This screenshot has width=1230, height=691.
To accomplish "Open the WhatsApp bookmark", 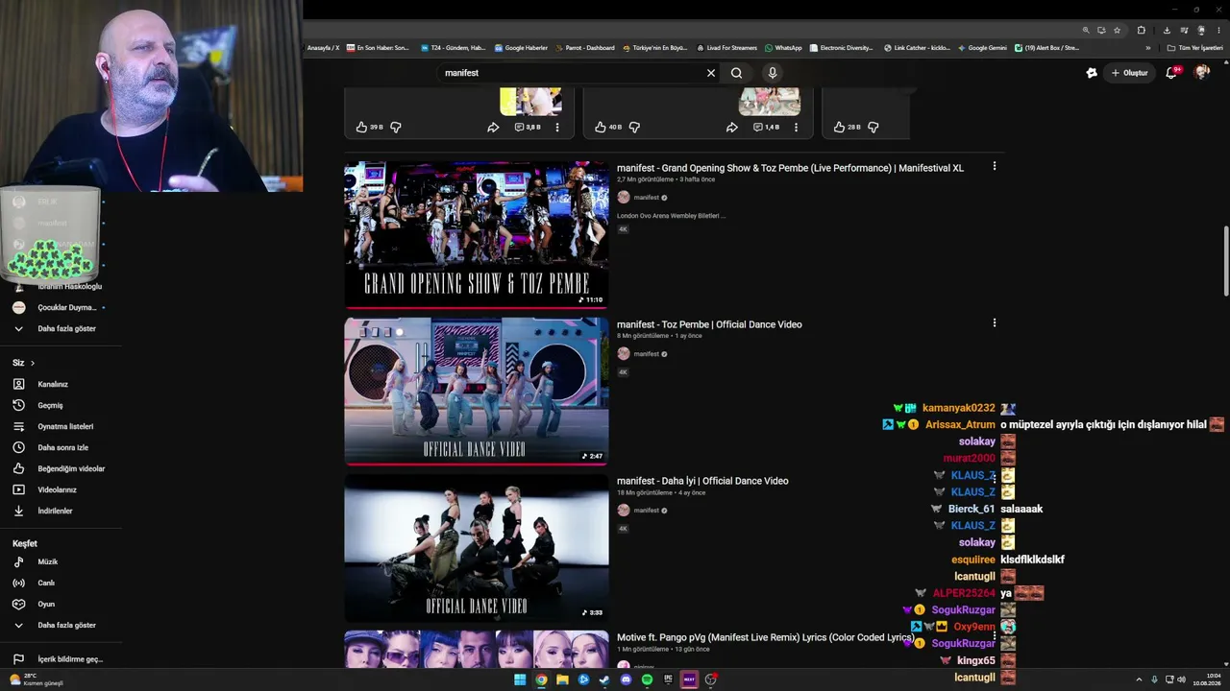I will point(783,48).
